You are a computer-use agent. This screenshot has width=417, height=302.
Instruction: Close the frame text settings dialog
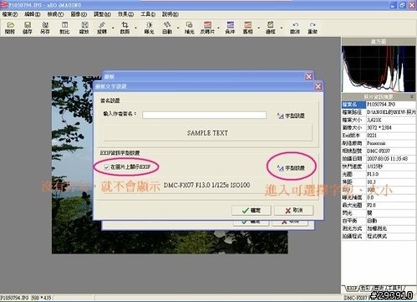click(318, 86)
